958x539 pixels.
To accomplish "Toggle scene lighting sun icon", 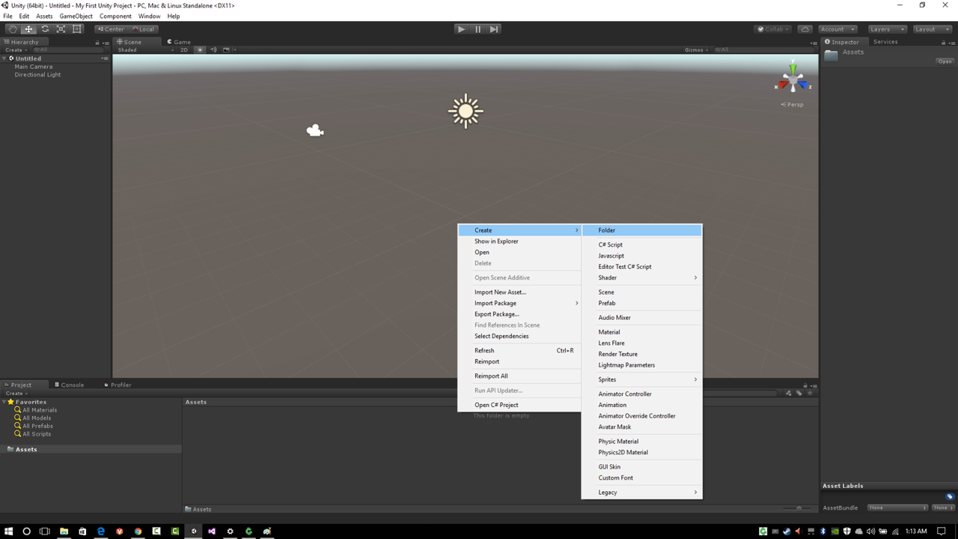I will coord(200,50).
